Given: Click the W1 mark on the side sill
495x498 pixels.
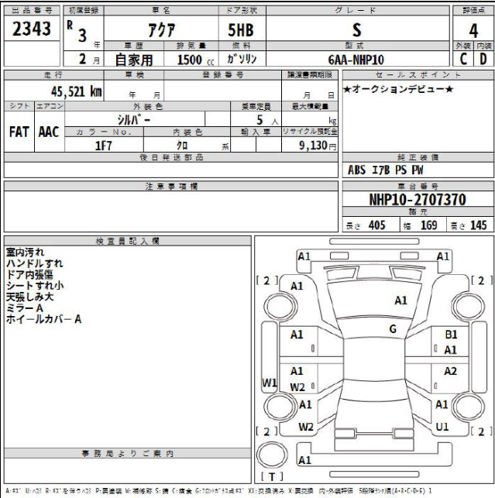Looking at the screenshot, I should [270, 383].
